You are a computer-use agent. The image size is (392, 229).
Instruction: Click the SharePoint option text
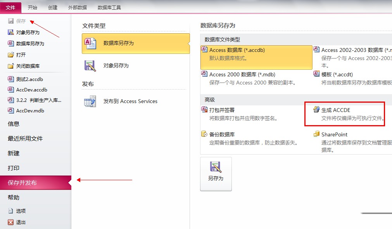tap(334, 134)
